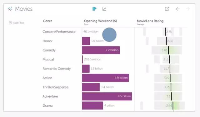Open the Add Filter option
This screenshot has width=200, height=117.
(x=16, y=23)
